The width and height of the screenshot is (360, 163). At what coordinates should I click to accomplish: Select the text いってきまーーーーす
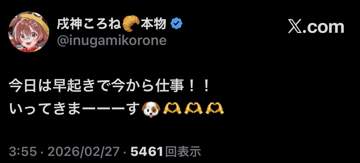(74, 108)
